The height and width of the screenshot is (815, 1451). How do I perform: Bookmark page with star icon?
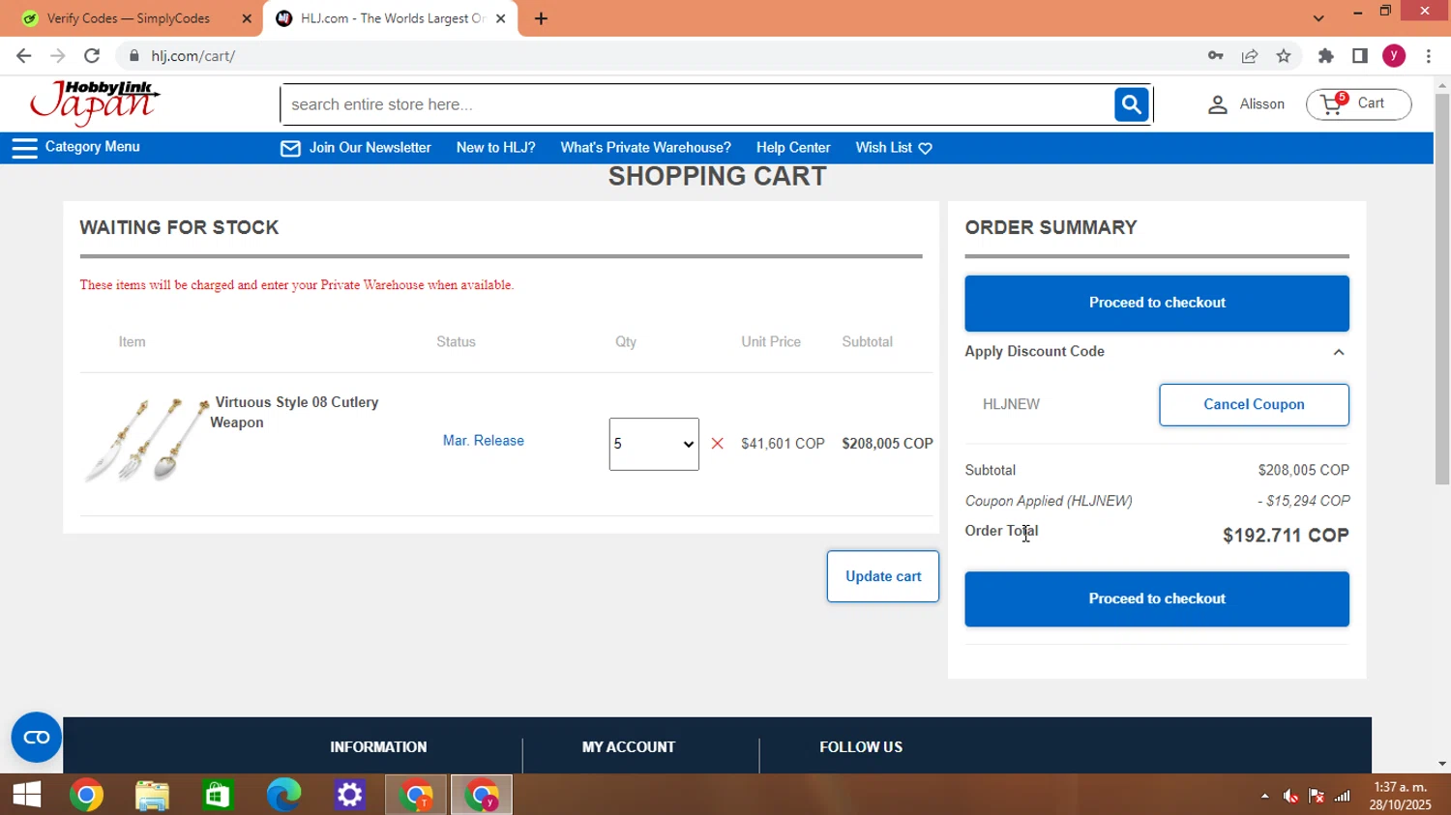1284,56
